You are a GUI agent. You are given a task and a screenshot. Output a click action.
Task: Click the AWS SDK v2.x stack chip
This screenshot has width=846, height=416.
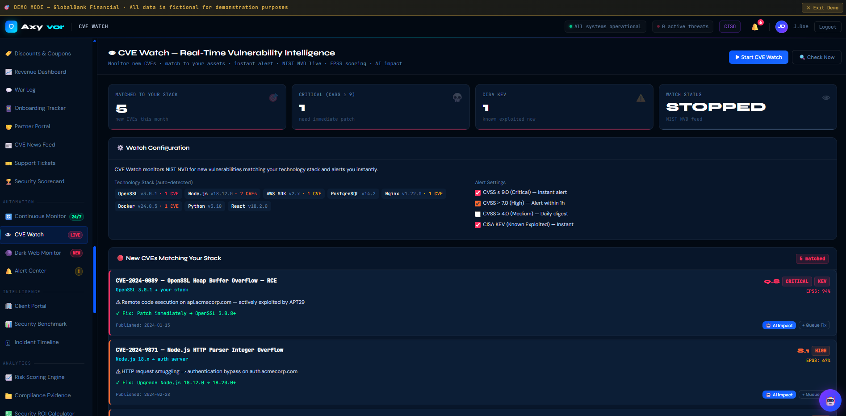pyautogui.click(x=294, y=194)
